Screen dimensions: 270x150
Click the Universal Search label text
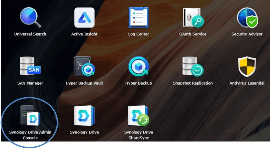[x=30, y=34]
